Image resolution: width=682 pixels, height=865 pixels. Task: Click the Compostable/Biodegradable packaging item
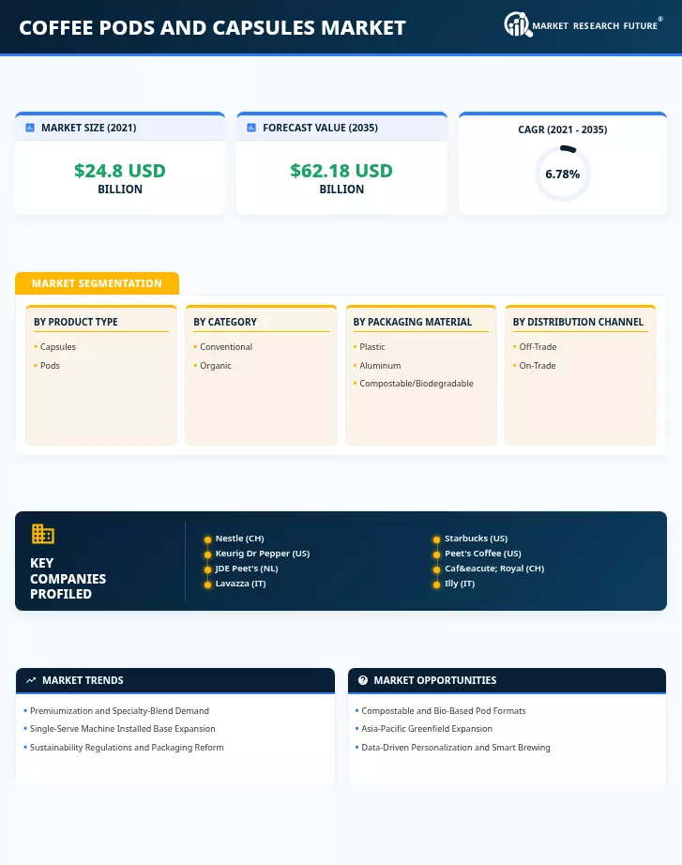coord(416,384)
